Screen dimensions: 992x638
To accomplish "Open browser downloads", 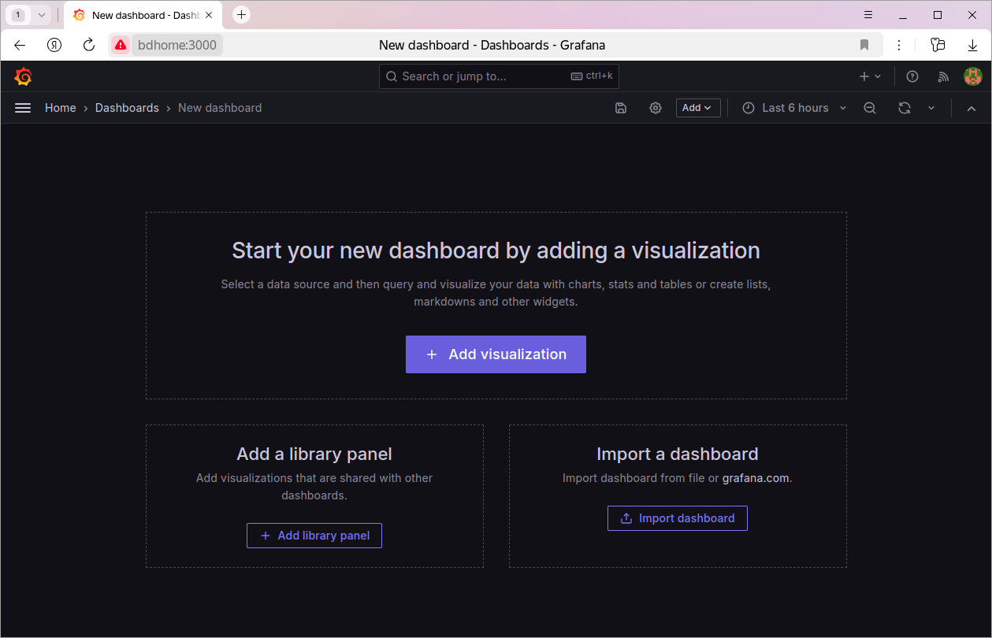I will tap(973, 45).
